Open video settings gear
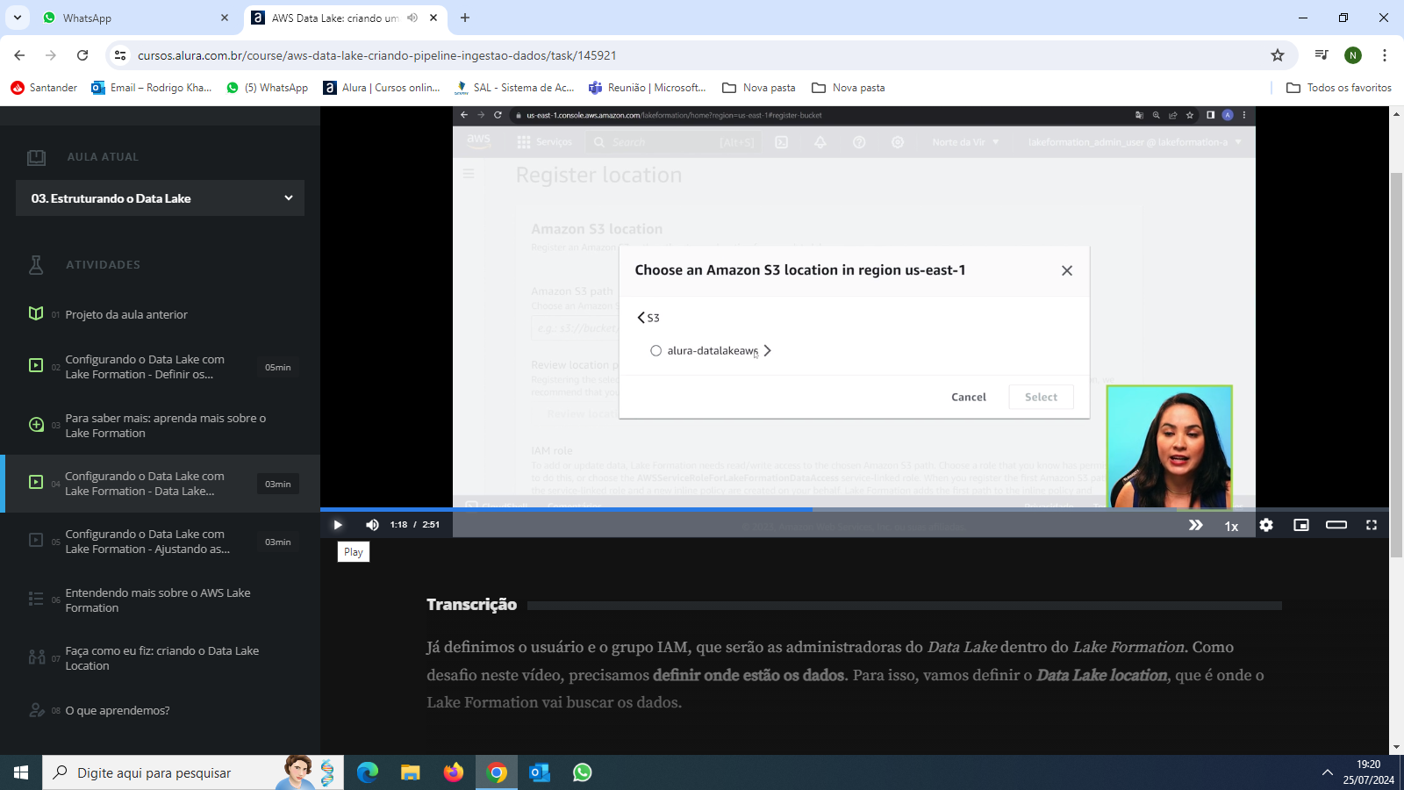The image size is (1404, 790). pos(1266,525)
